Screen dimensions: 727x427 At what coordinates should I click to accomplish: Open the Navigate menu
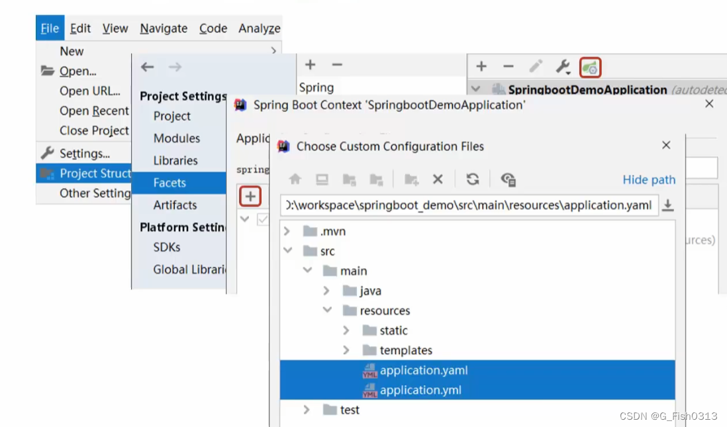point(164,28)
